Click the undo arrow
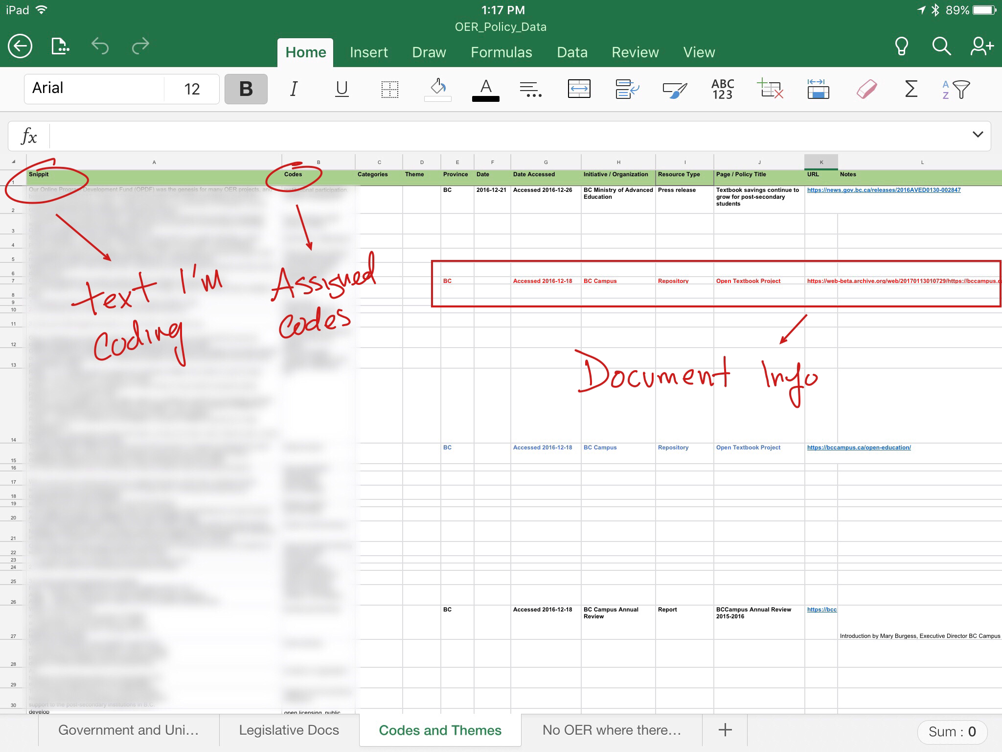Viewport: 1002px width, 752px height. tap(100, 47)
